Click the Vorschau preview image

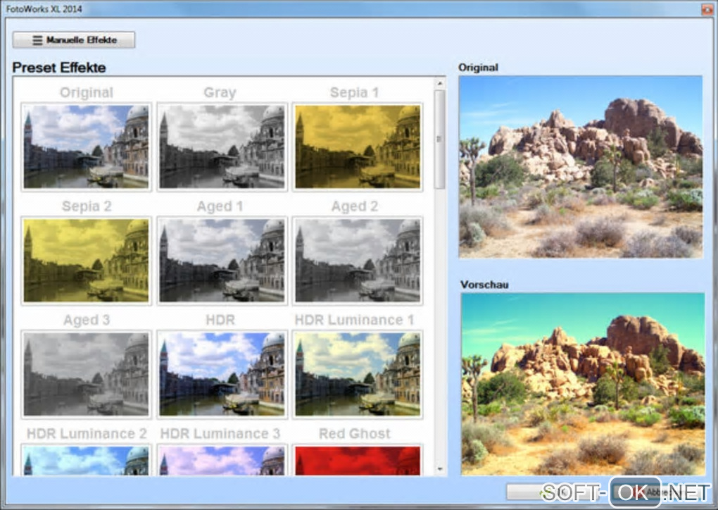click(x=583, y=384)
